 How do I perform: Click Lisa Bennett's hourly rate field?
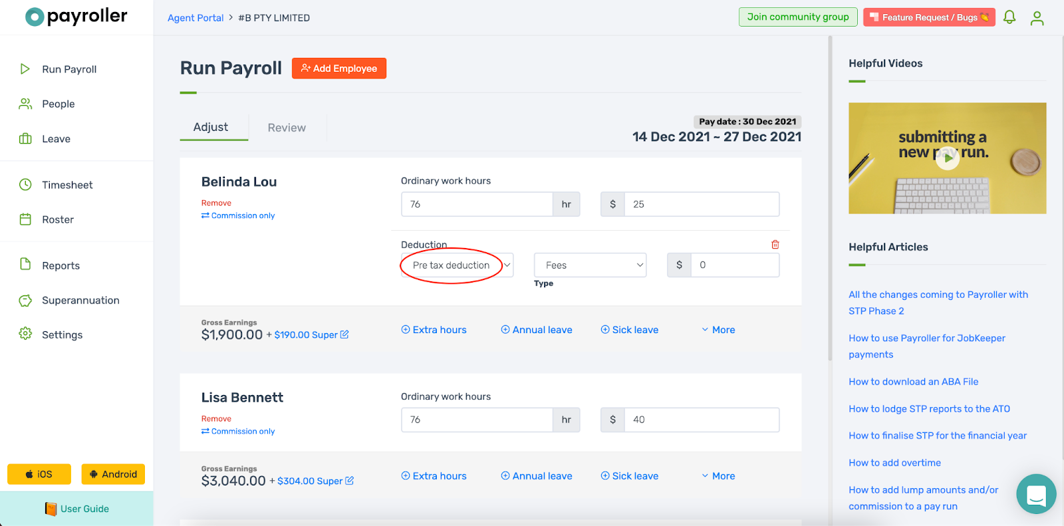pyautogui.click(x=702, y=420)
